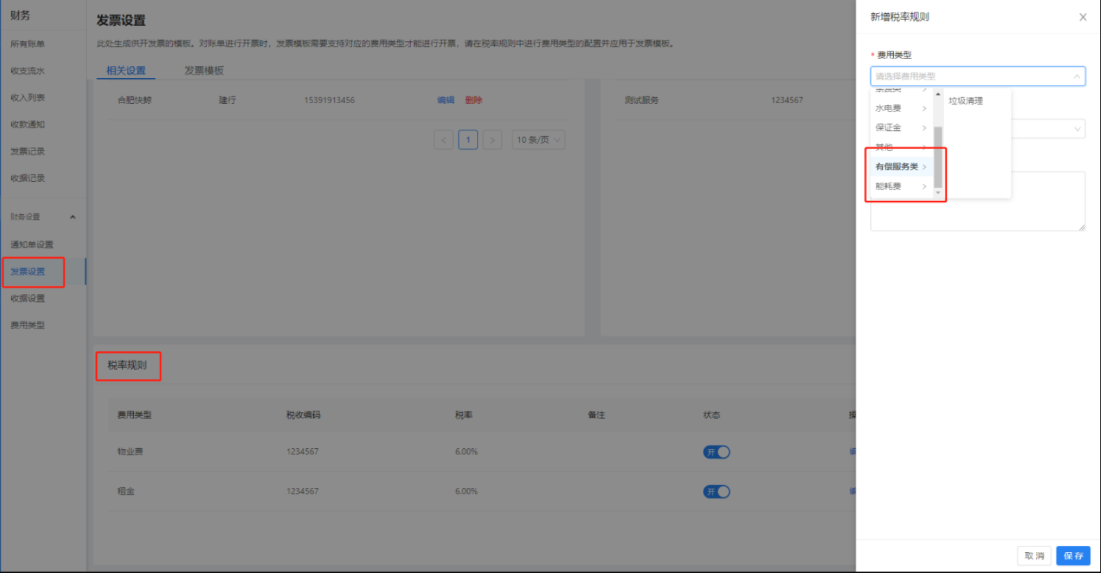
Task: Go to next page in pagination
Action: (x=492, y=140)
